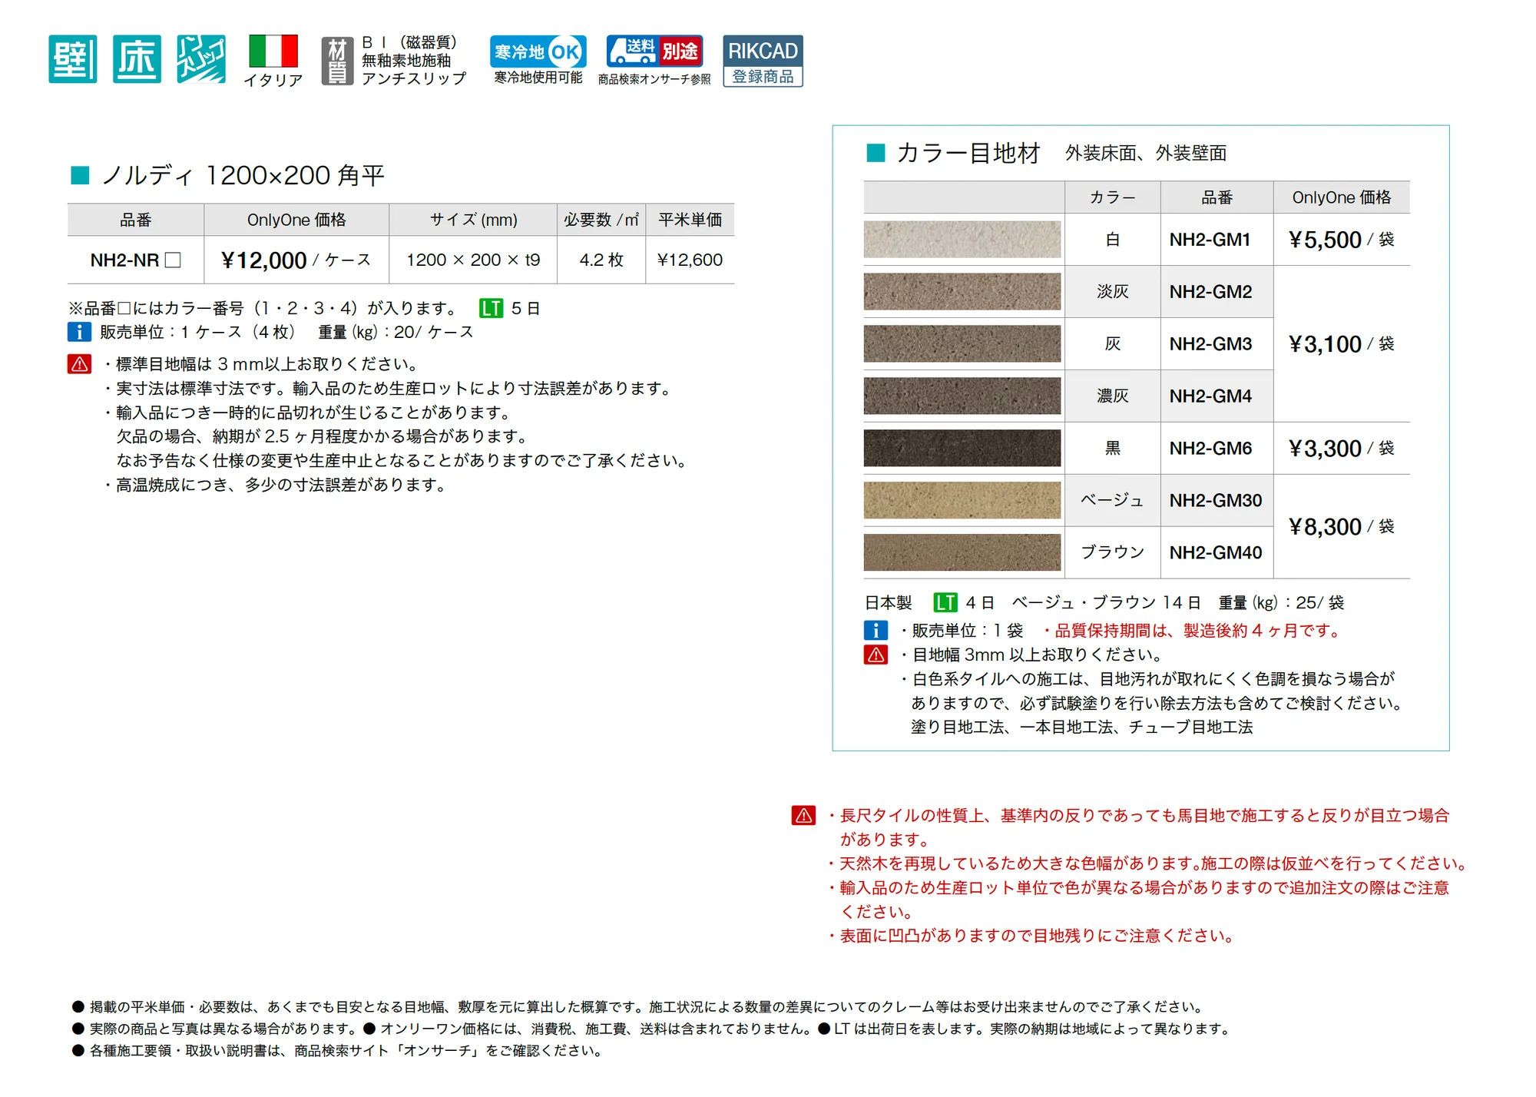Click the ¥8,300 / 袋 price
Viewport: 1536px width, 1097px height.
1341,527
